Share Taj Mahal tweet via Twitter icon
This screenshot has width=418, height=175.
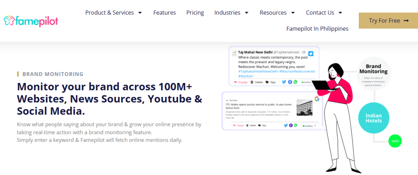[x=284, y=82]
